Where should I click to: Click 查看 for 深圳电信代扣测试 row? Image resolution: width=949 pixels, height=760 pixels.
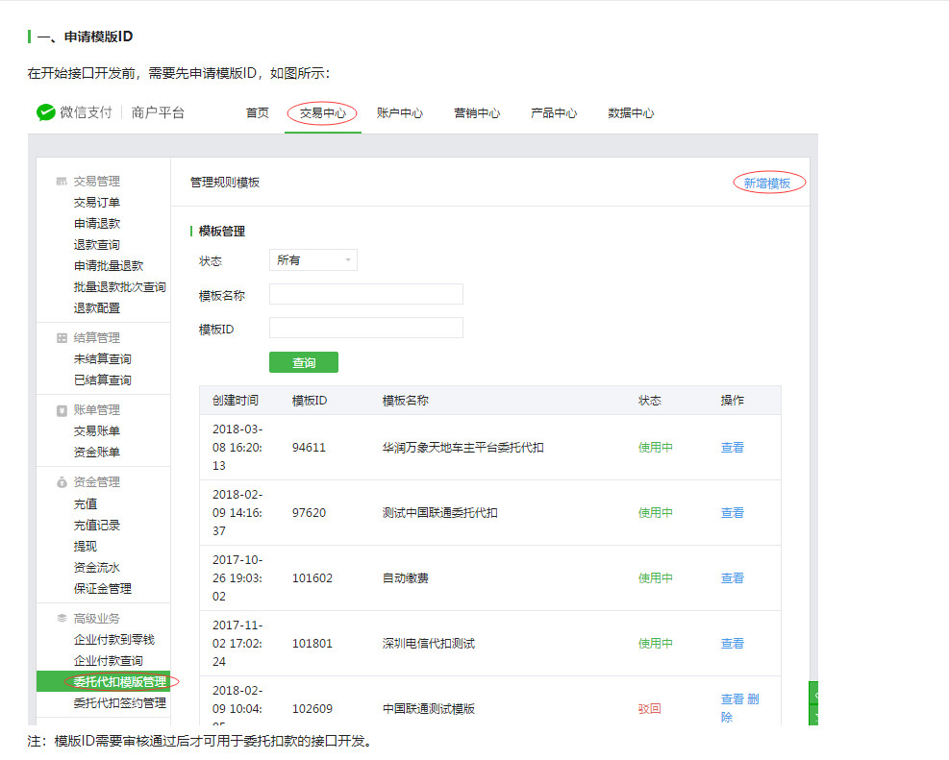733,644
